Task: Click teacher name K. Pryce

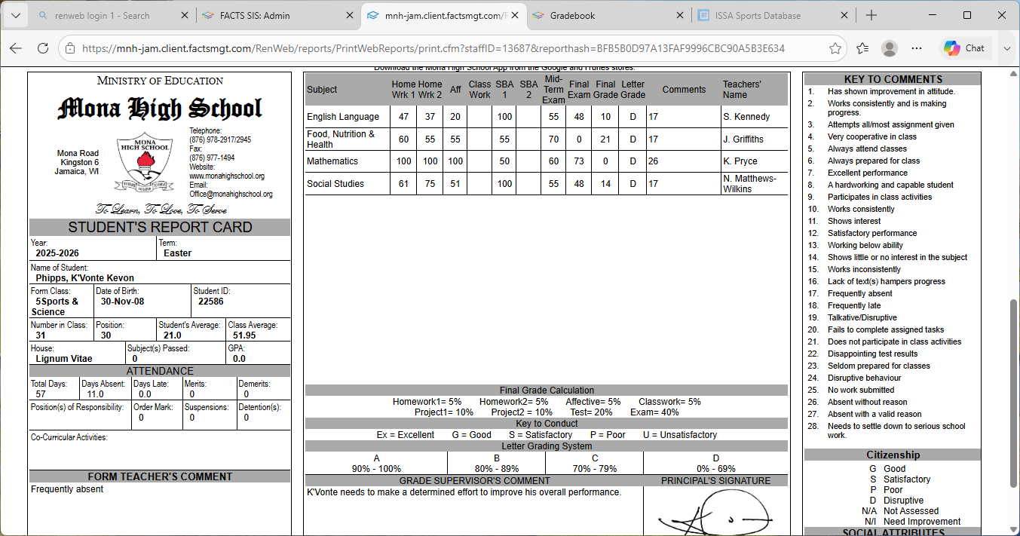Action: [740, 161]
